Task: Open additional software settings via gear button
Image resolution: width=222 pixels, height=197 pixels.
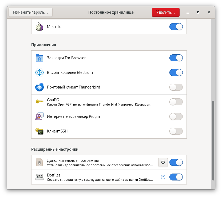Action: click(163, 162)
